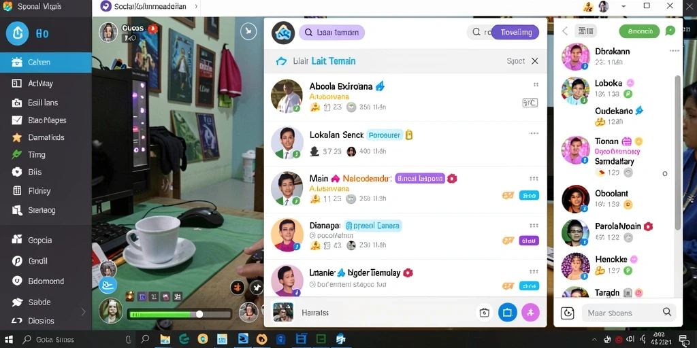Adjust the green volume slider handle
The image size is (697, 348).
coord(199,314)
